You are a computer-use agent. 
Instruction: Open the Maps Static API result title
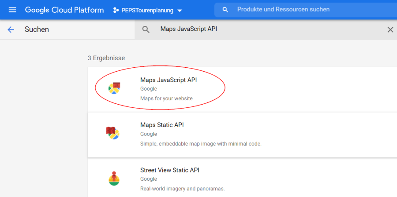(x=162, y=125)
